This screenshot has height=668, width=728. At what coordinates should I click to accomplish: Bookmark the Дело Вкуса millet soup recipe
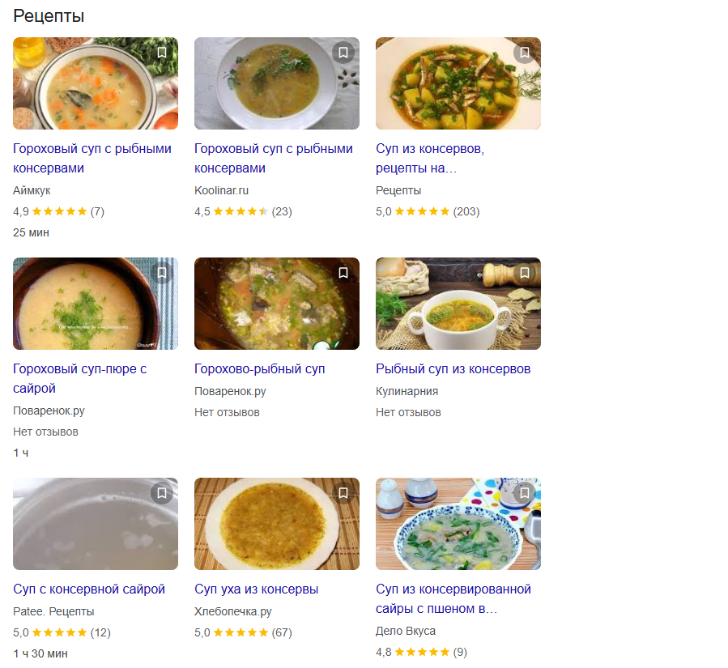(x=525, y=493)
